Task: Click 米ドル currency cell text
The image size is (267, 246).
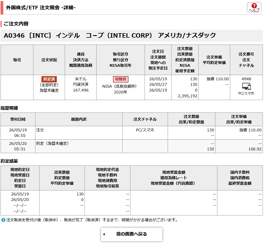Action: (x=81, y=79)
